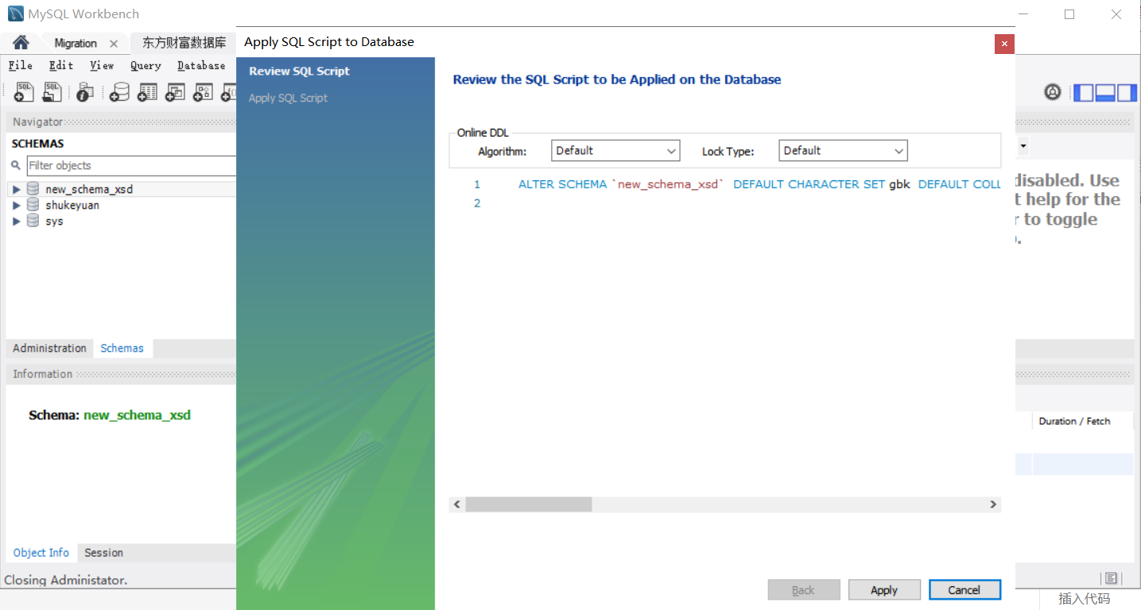The height and width of the screenshot is (610, 1141).
Task: Open the File menu
Action: click(21, 66)
